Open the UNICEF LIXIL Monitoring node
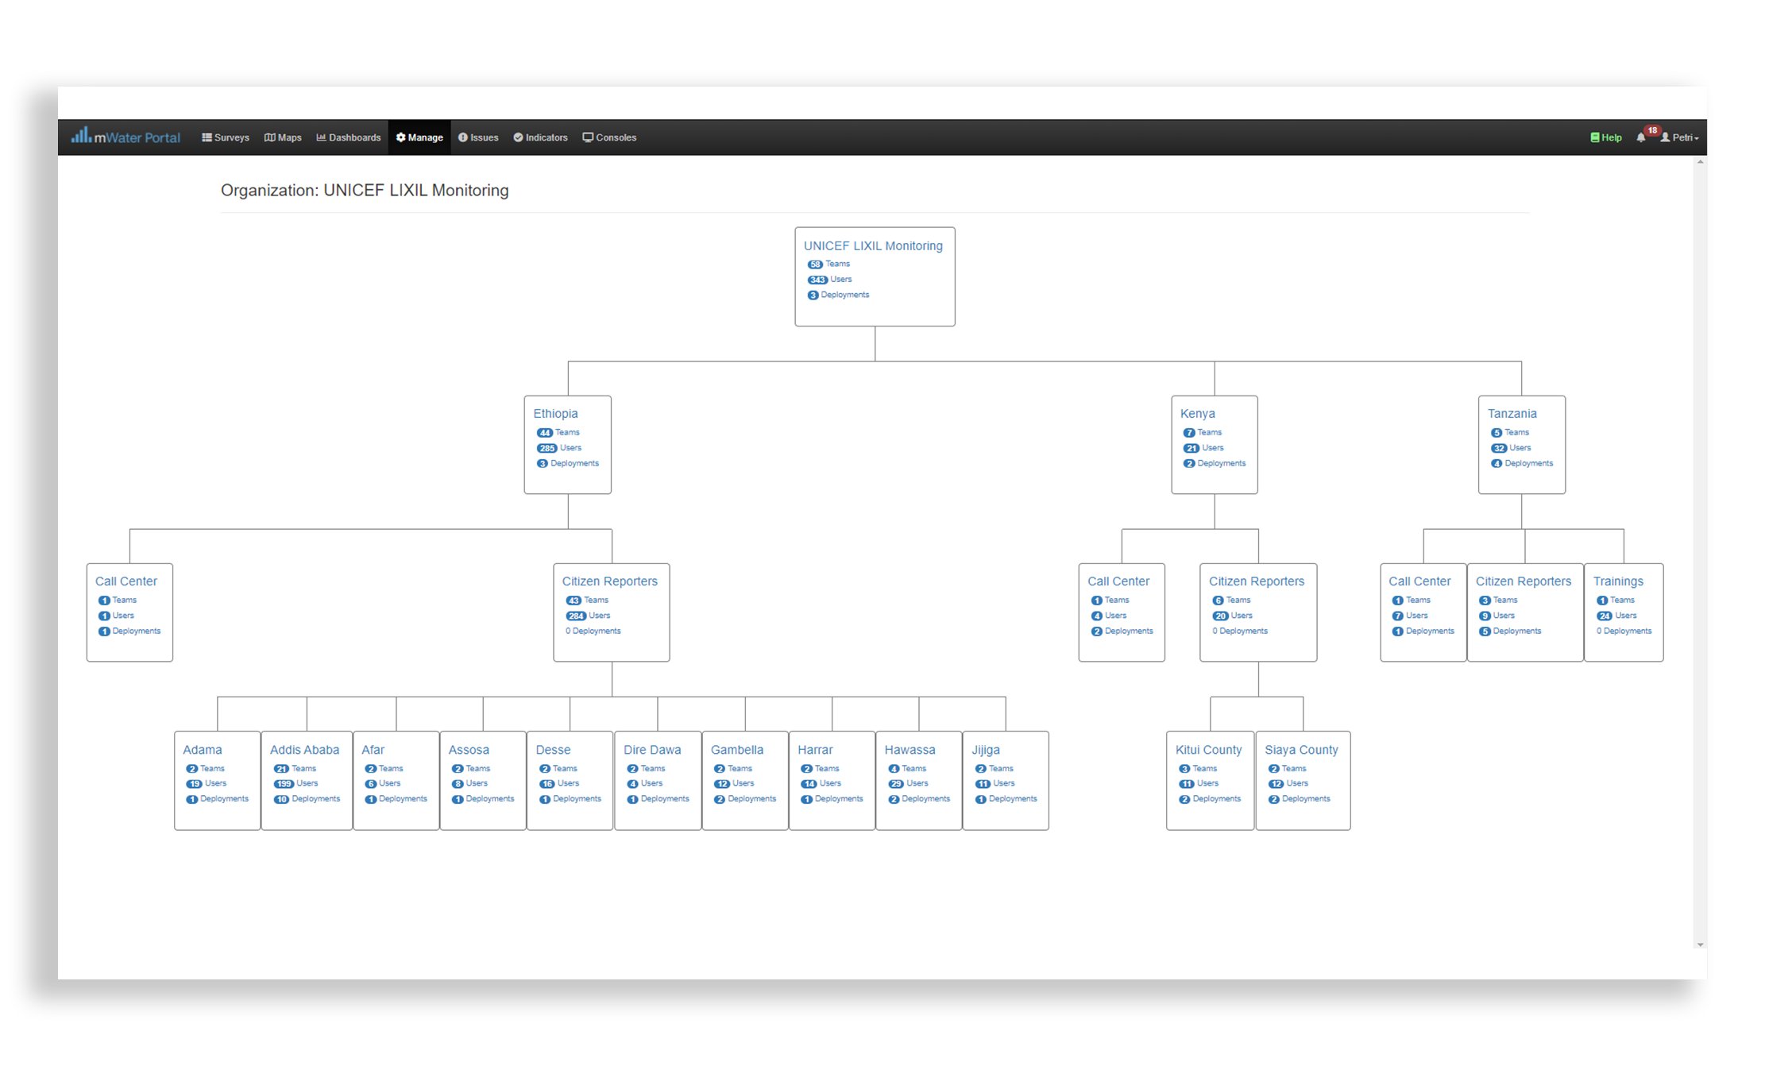 (873, 245)
